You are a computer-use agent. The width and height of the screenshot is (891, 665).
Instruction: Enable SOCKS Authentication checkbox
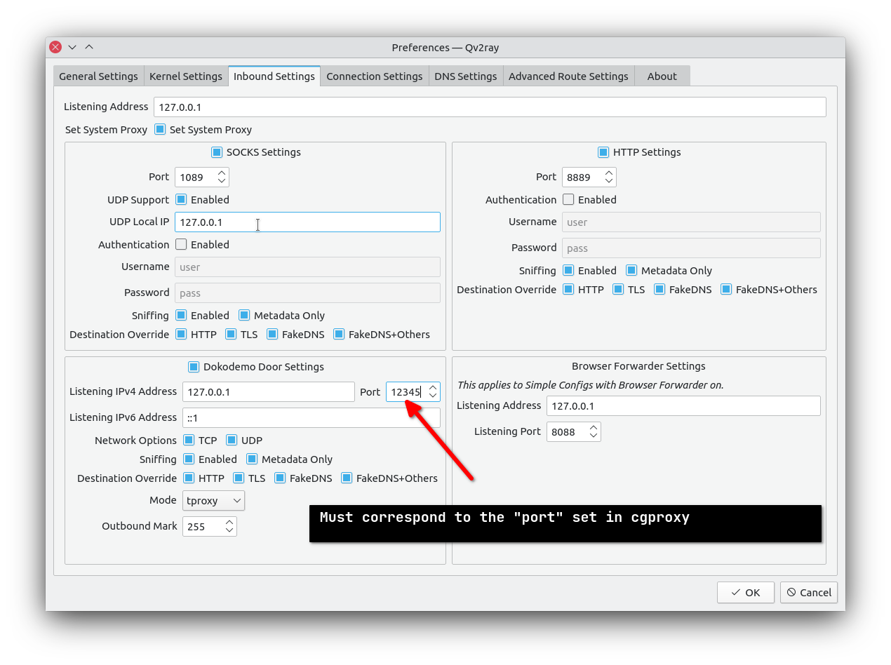(x=181, y=245)
